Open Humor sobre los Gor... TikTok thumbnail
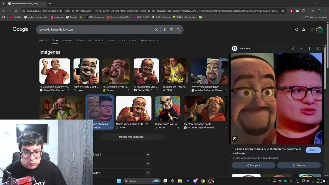 point(168,108)
